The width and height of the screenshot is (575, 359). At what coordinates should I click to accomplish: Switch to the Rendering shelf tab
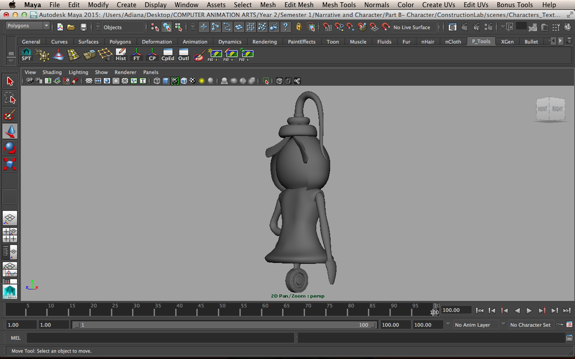(x=265, y=42)
